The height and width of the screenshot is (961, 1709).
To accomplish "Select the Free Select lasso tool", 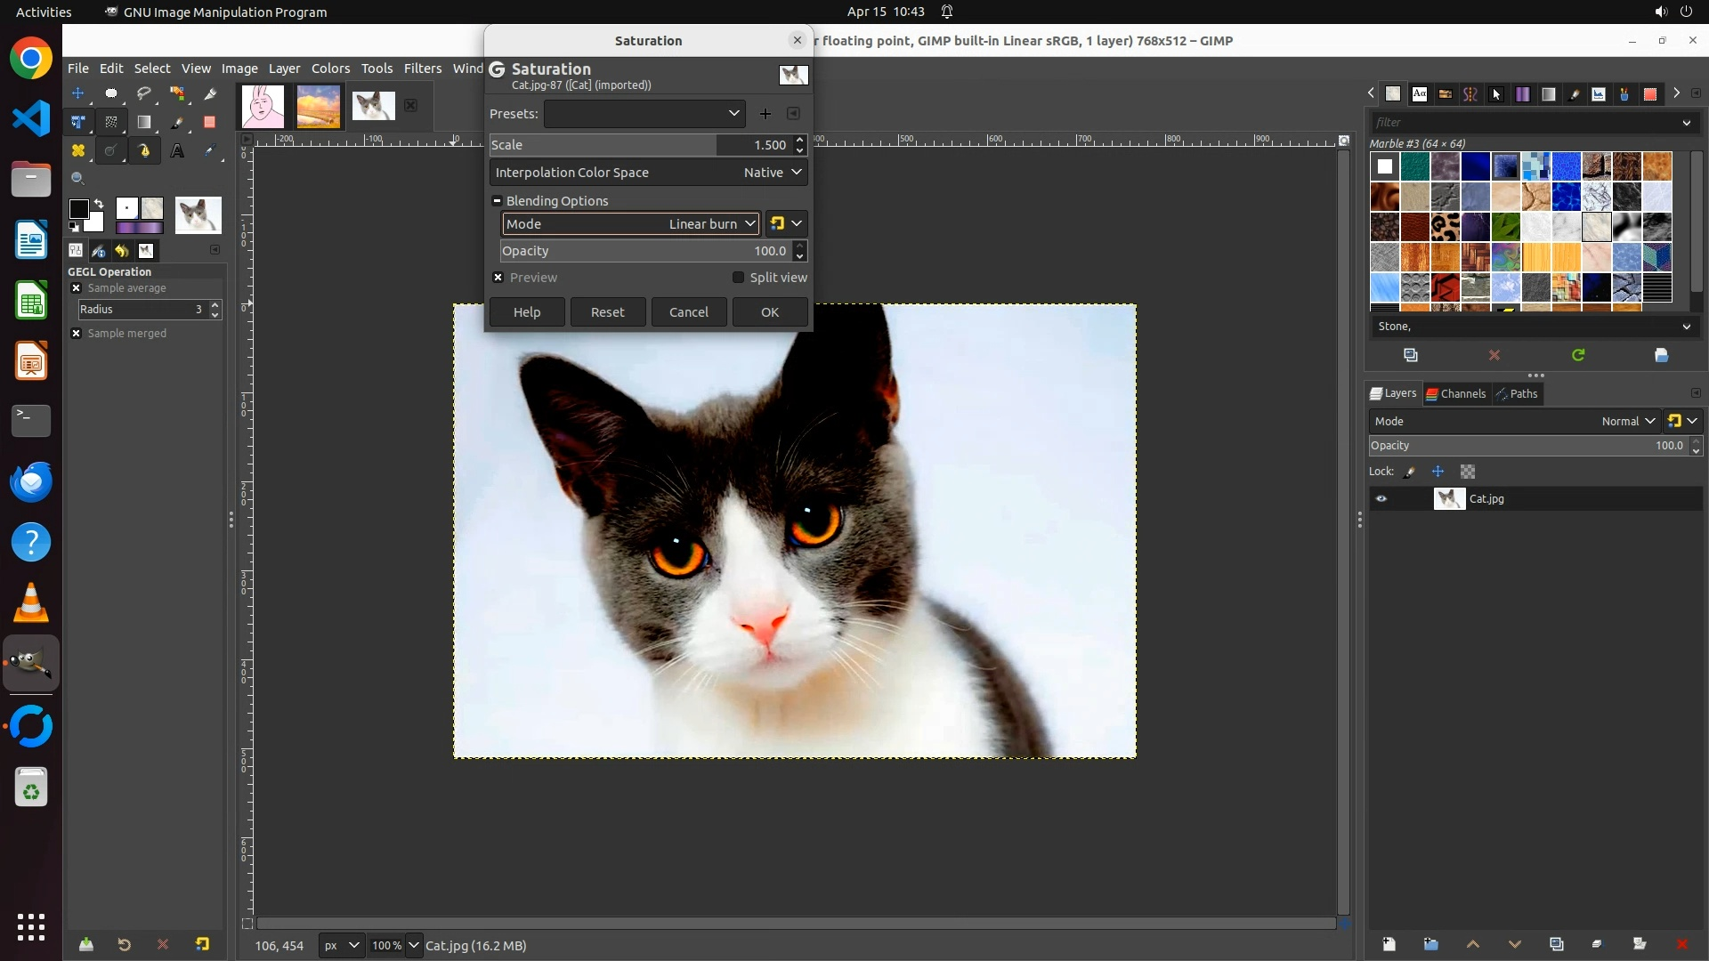I will [144, 93].
